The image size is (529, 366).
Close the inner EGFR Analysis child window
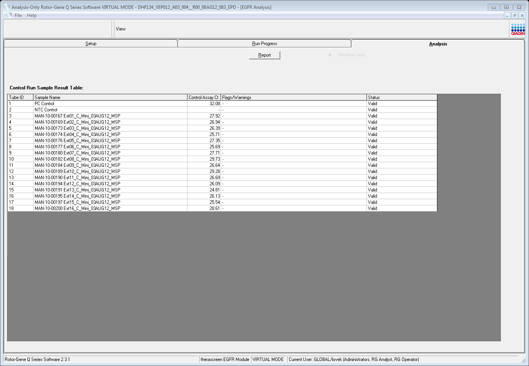click(x=522, y=15)
